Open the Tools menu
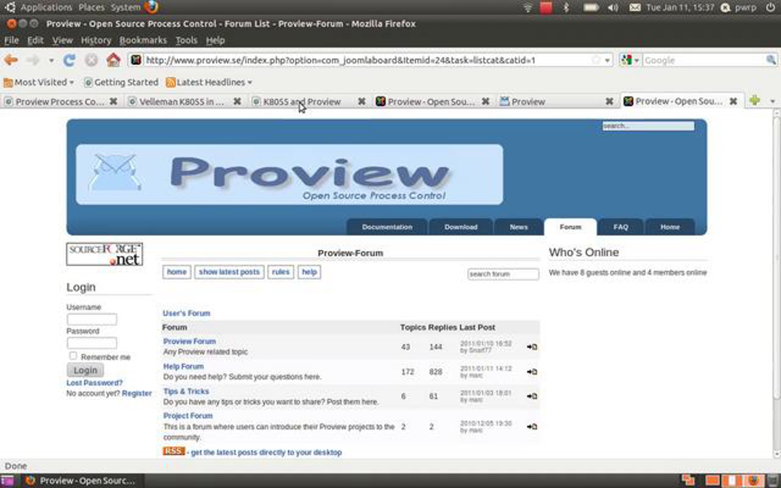Image resolution: width=781 pixels, height=488 pixels. coord(186,40)
